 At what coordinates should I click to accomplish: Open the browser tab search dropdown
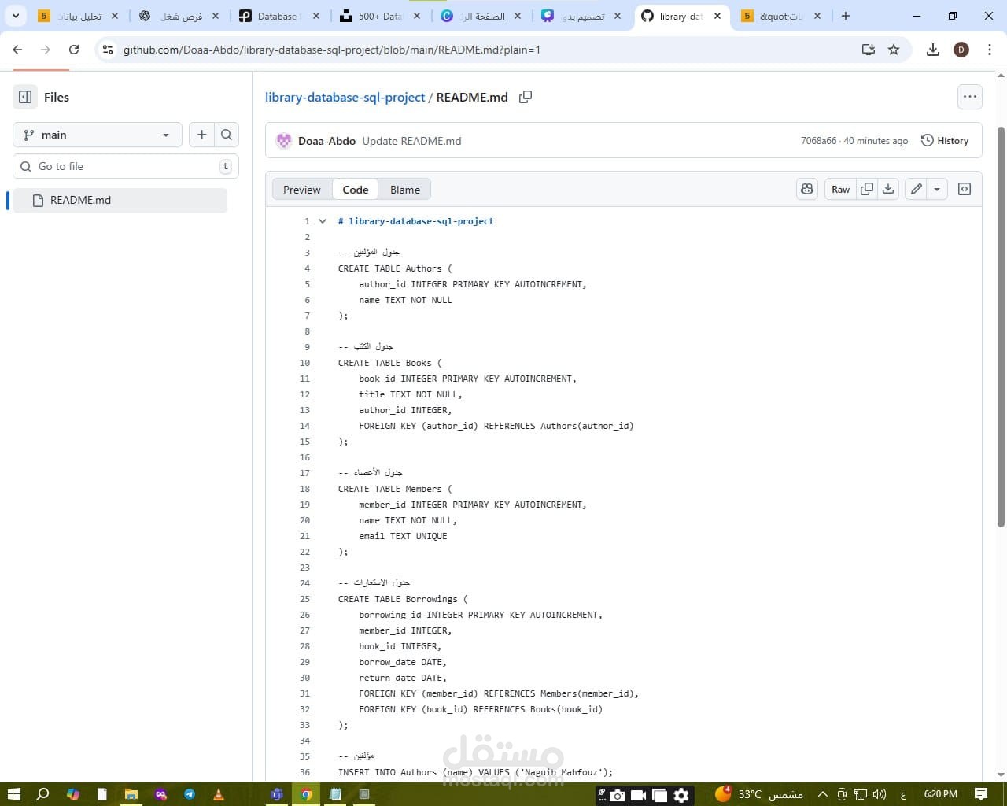click(16, 16)
